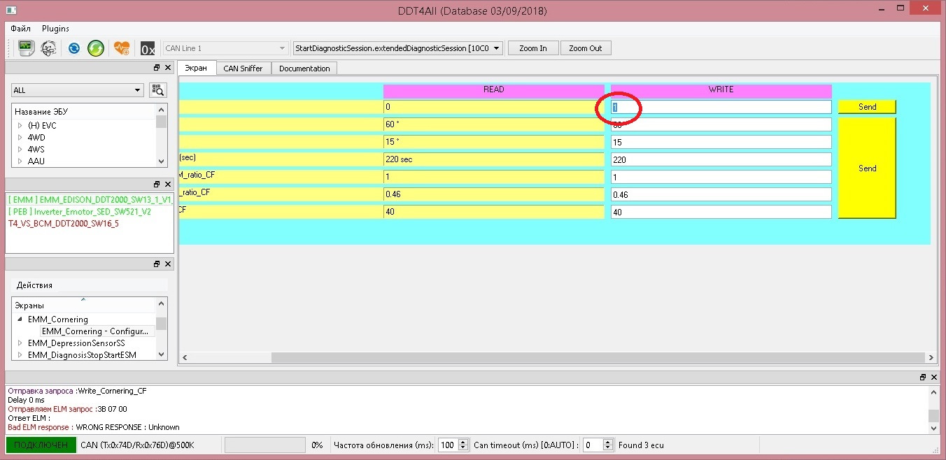The image size is (946, 460).
Task: Click the pink READ column header
Action: click(493, 90)
